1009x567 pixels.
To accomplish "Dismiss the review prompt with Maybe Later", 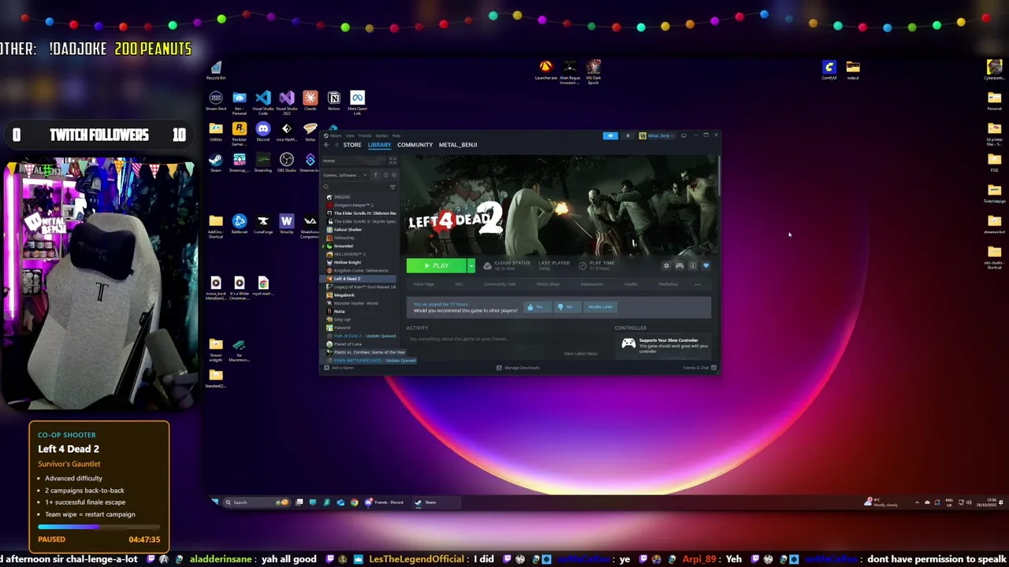I will [x=601, y=307].
